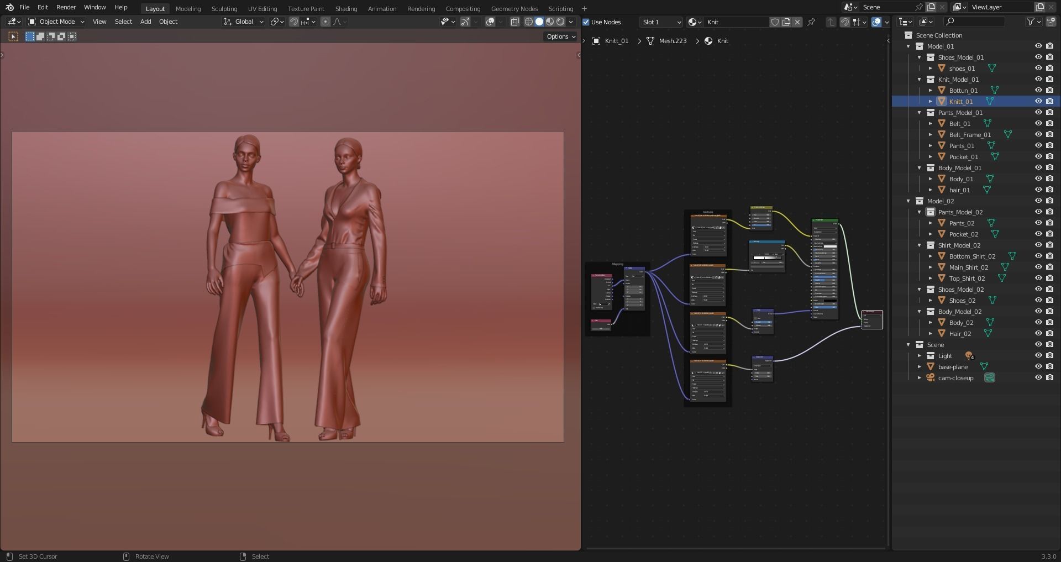Activate the select box tool icon
The image size is (1061, 562).
pos(13,36)
